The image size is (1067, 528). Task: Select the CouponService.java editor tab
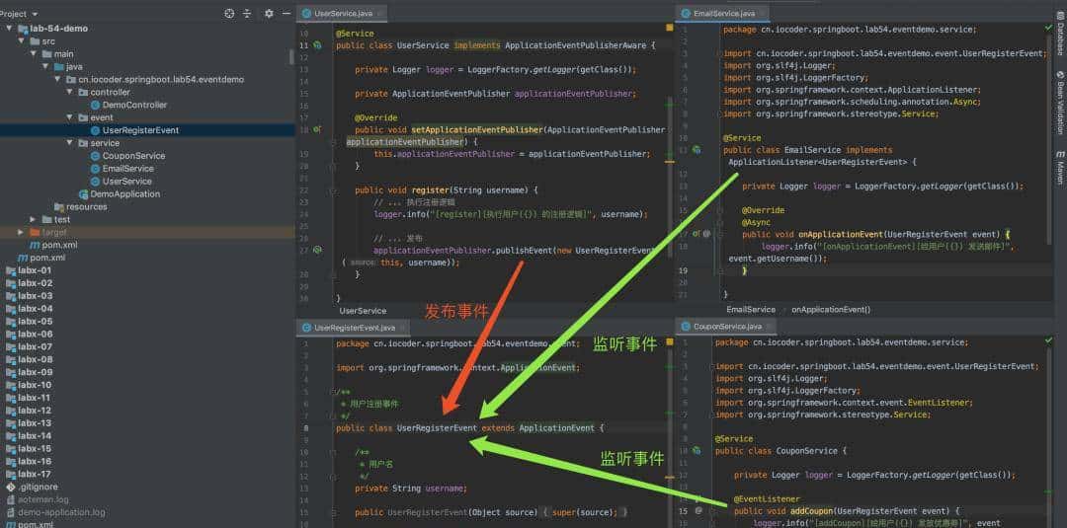coord(727,326)
